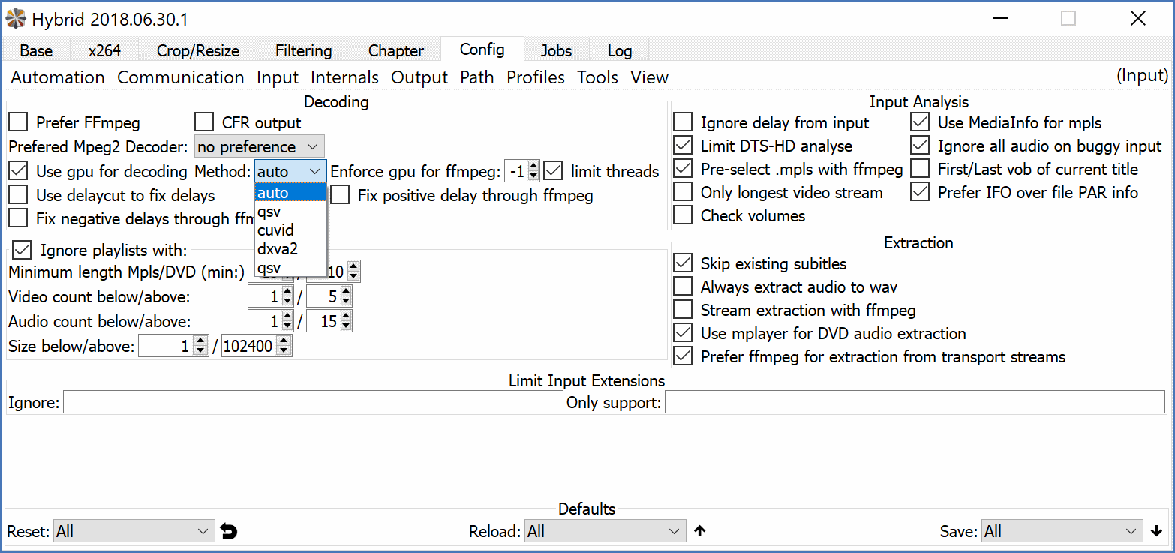Decrease Audio count above value spinner
The height and width of the screenshot is (553, 1175).
[x=345, y=326]
